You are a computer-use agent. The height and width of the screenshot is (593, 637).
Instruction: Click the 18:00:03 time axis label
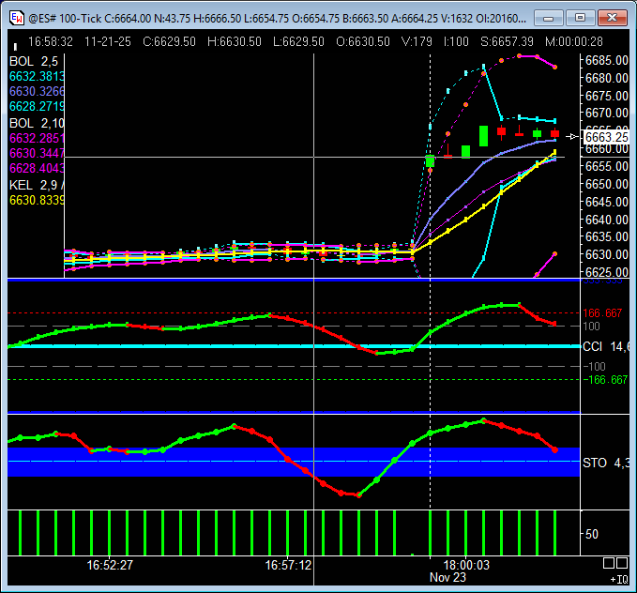tap(466, 565)
